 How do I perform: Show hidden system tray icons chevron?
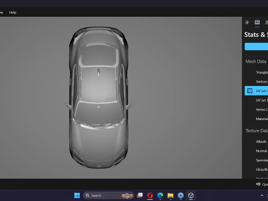262,195
